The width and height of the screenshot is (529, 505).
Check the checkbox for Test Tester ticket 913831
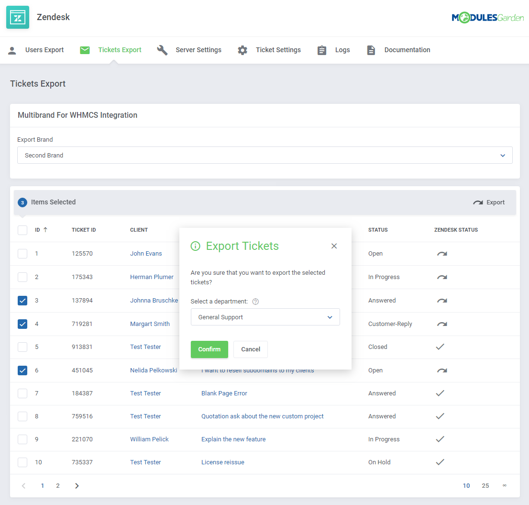pyautogui.click(x=22, y=347)
